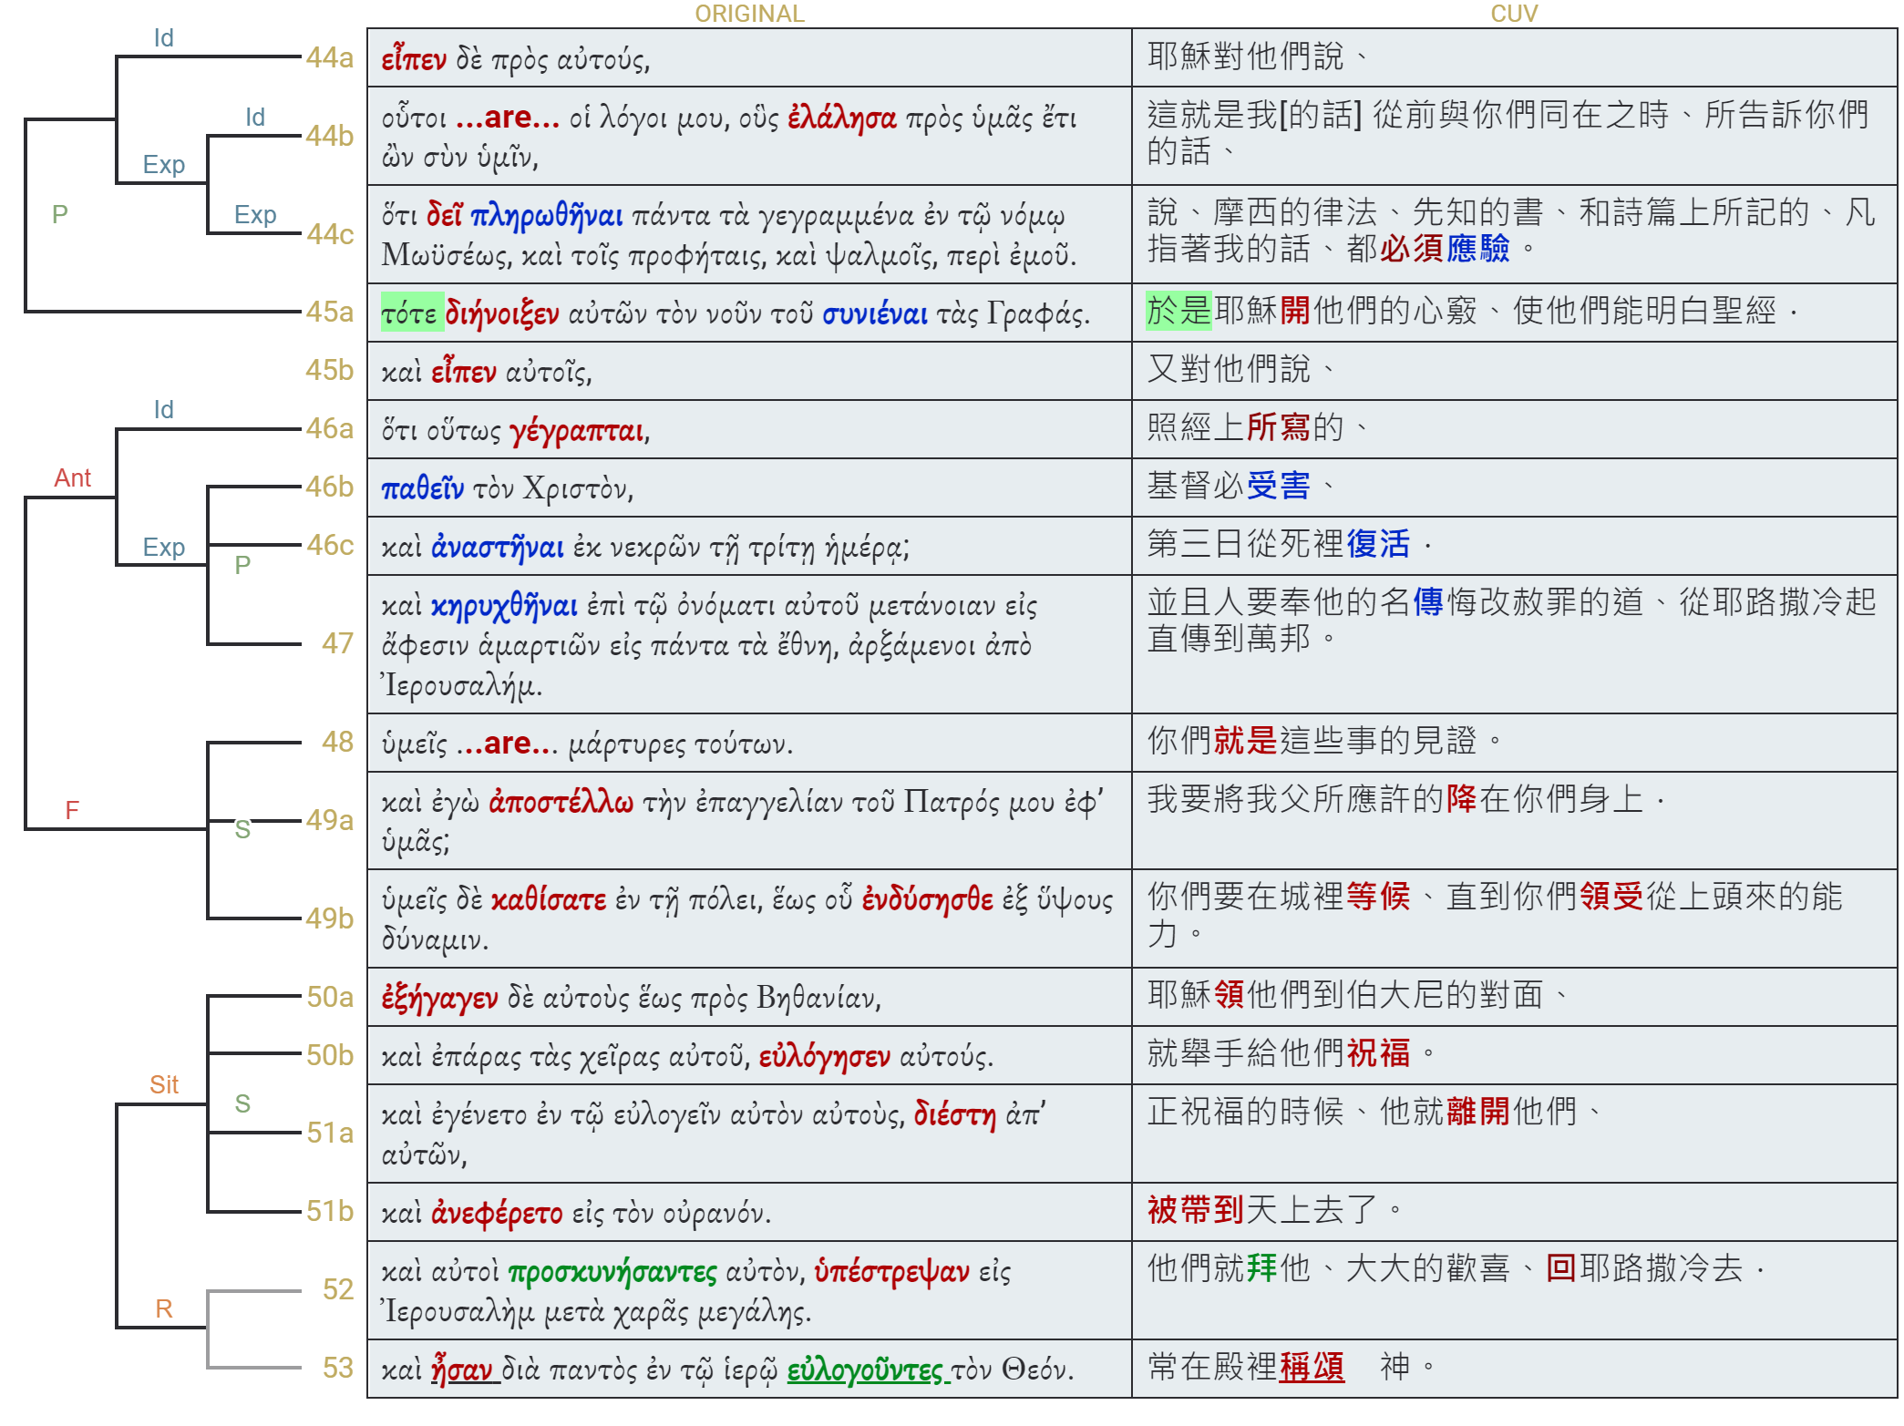The width and height of the screenshot is (1904, 1426).
Task: Click the red F relationship label
Action: tap(72, 810)
